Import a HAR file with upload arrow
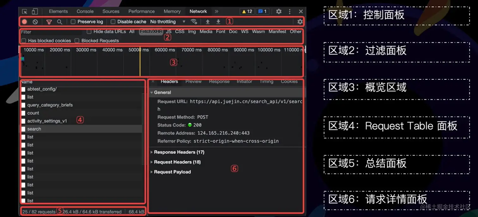The height and width of the screenshot is (217, 478). pyautogui.click(x=208, y=22)
